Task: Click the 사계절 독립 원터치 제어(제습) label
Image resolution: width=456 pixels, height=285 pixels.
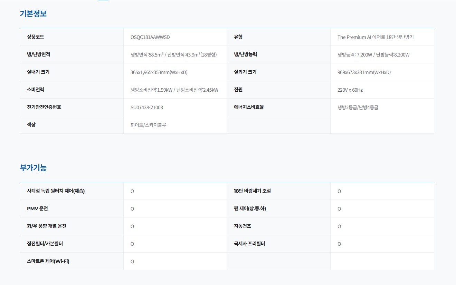Action: (x=56, y=191)
